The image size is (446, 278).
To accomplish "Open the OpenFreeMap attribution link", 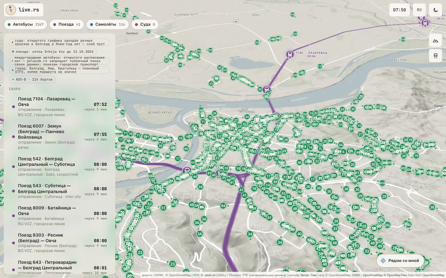I will (x=373, y=275).
